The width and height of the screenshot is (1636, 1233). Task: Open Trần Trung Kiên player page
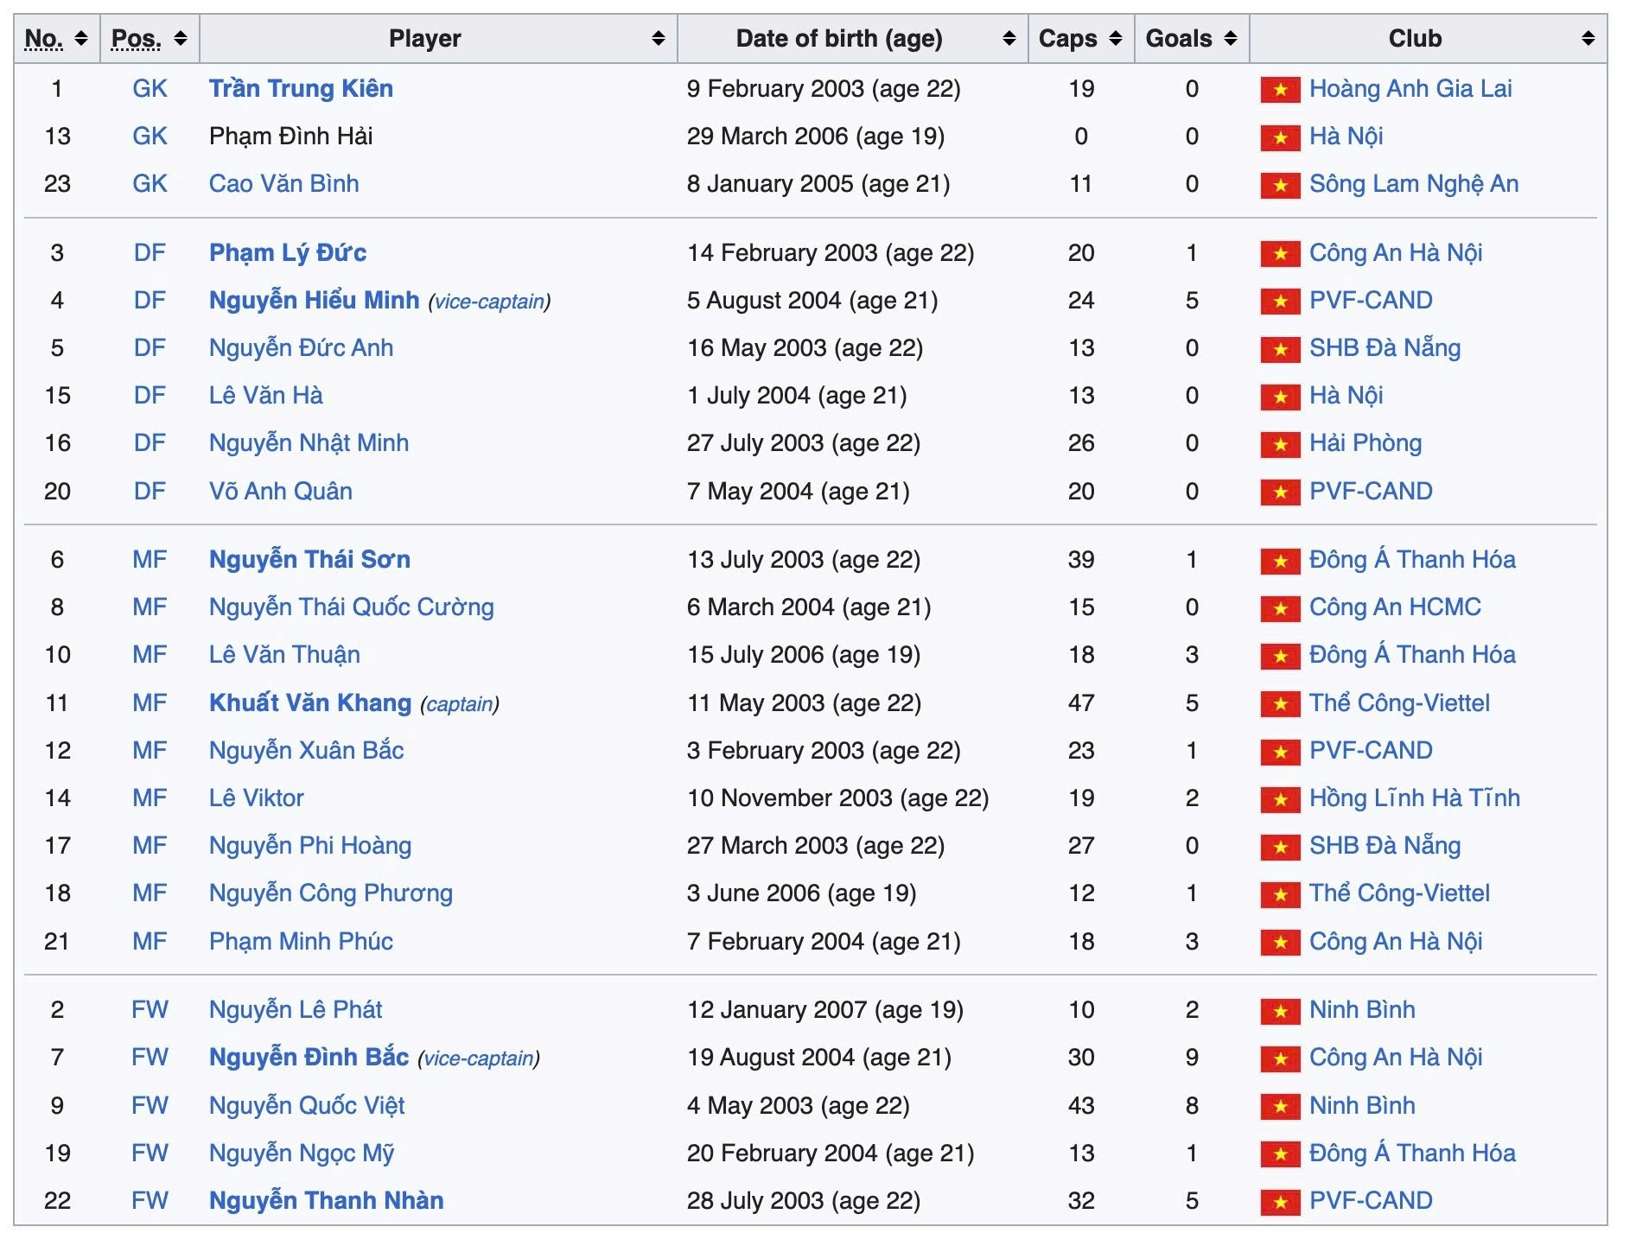(301, 88)
